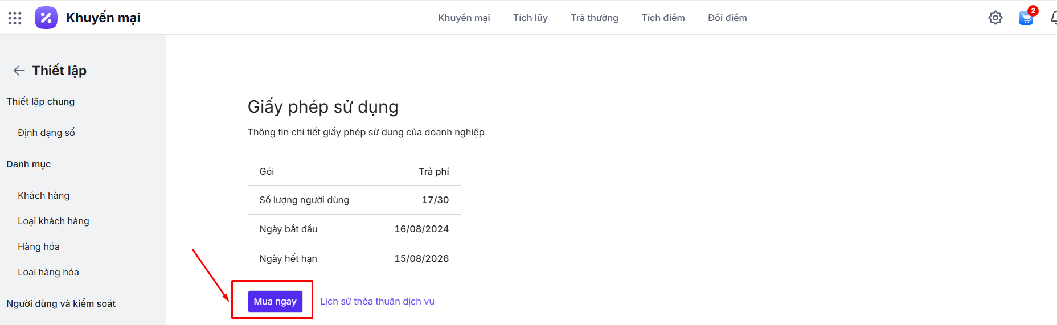Go to the Trả thưởng menu
Image resolution: width=1057 pixels, height=325 pixels.
(594, 18)
